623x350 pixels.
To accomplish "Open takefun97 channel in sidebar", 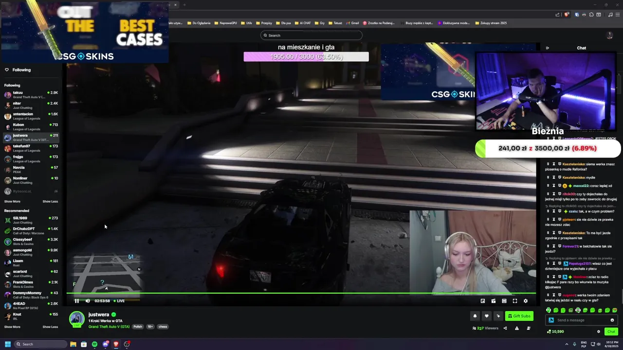I will [31, 148].
